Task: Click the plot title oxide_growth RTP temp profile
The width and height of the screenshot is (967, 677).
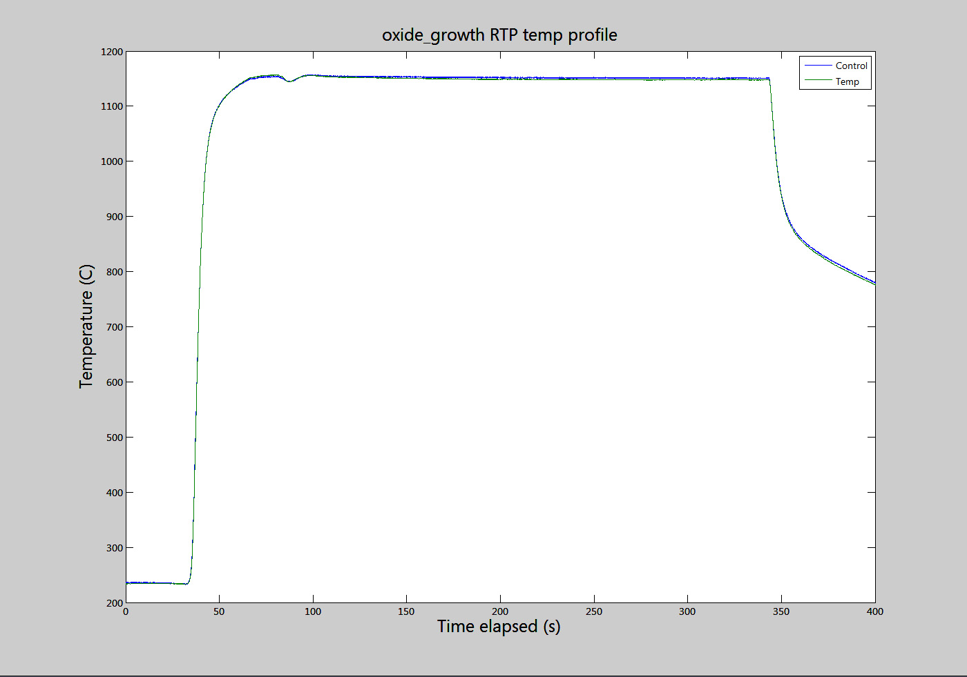Action: pos(499,35)
